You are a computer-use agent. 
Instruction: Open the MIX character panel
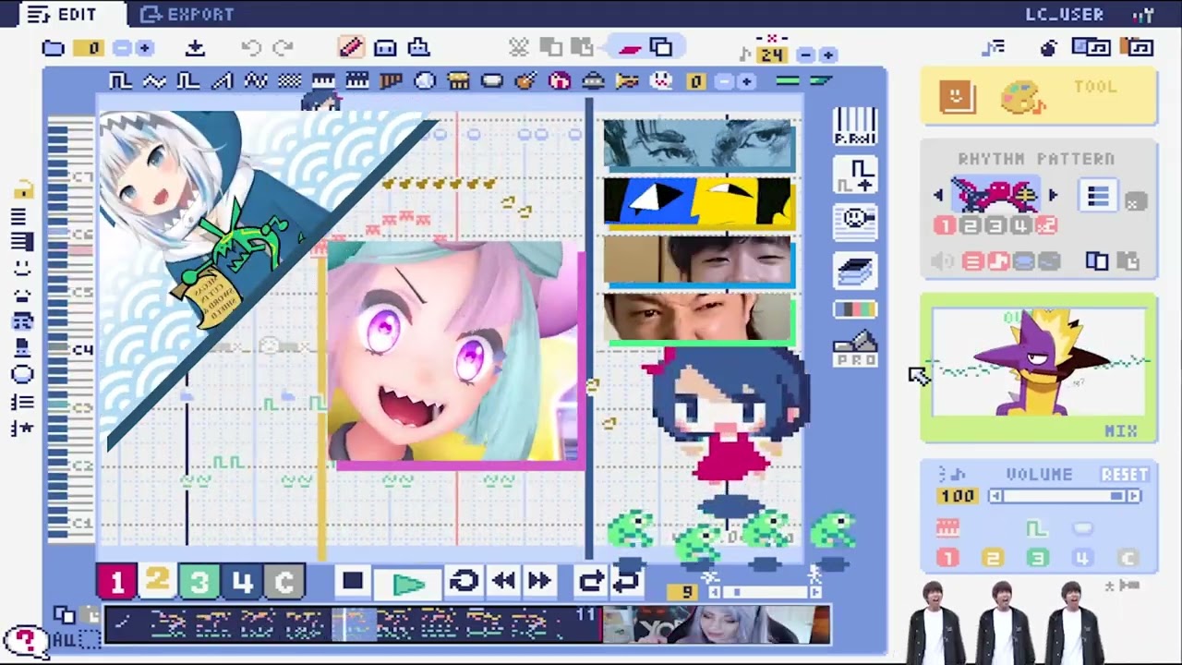[x=1038, y=368]
